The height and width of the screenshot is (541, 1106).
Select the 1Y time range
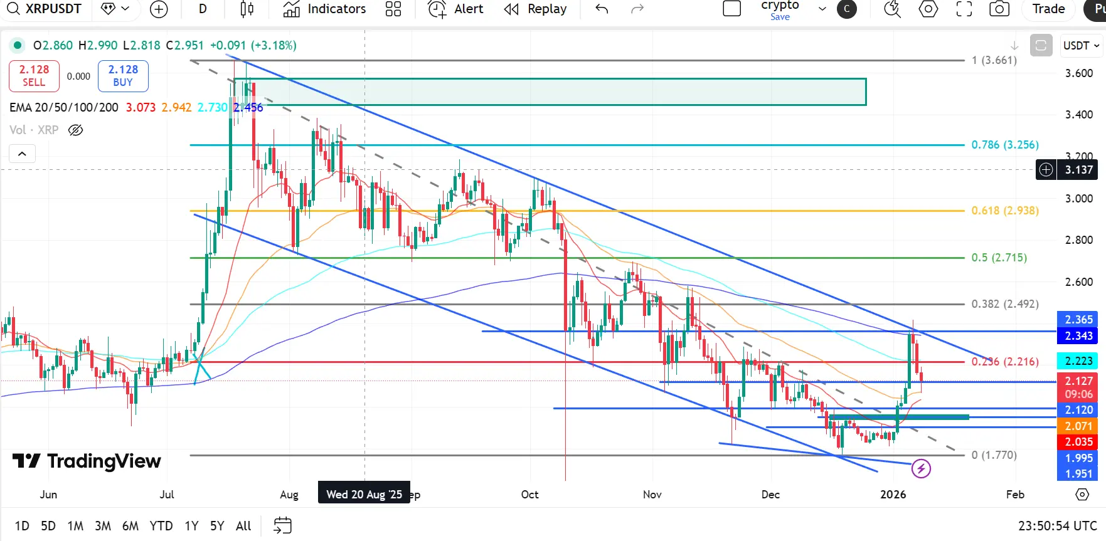point(191,526)
